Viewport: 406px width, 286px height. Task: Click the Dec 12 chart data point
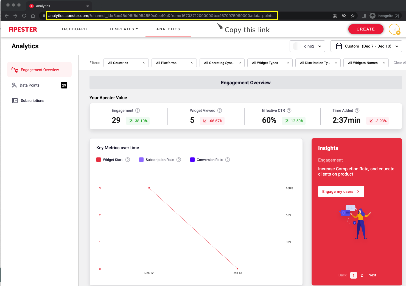coord(149,188)
